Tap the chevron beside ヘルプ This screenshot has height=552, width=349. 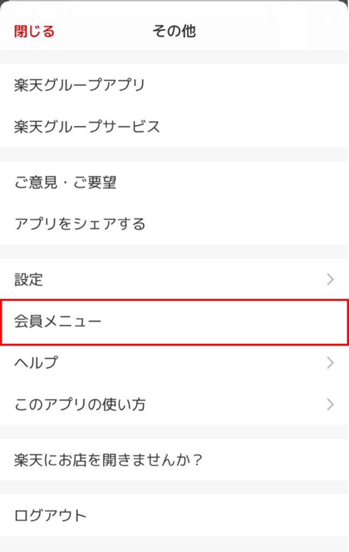point(330,363)
